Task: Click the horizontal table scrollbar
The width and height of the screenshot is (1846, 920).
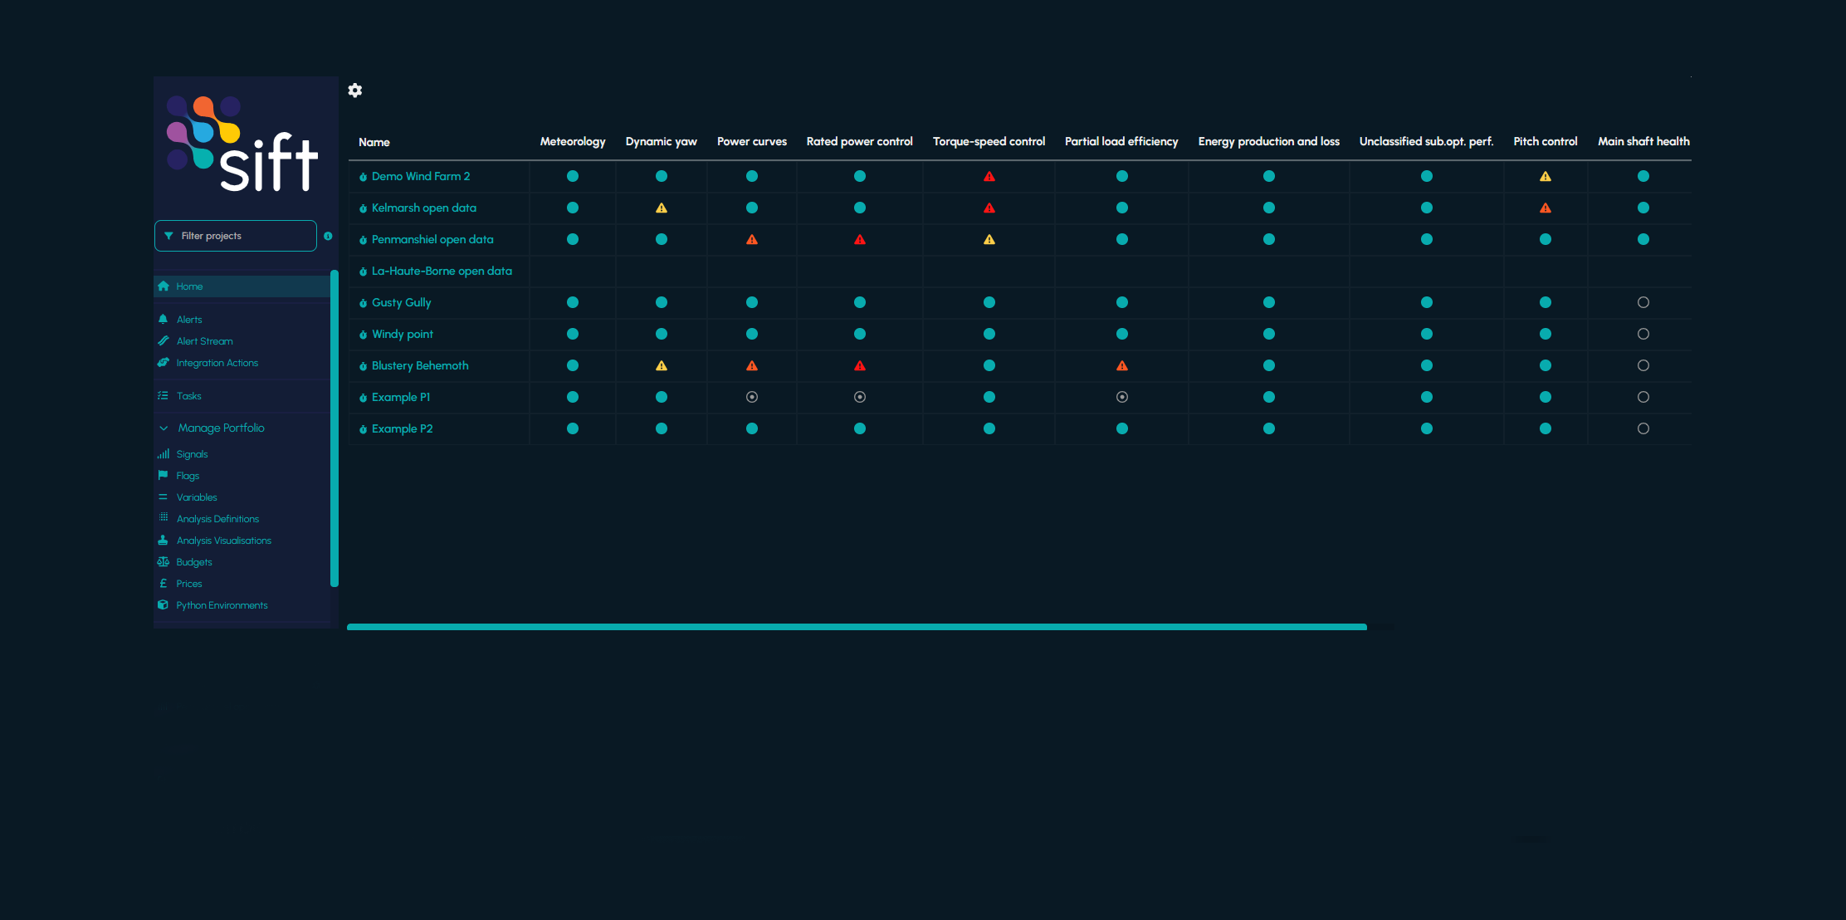Action: point(857,627)
